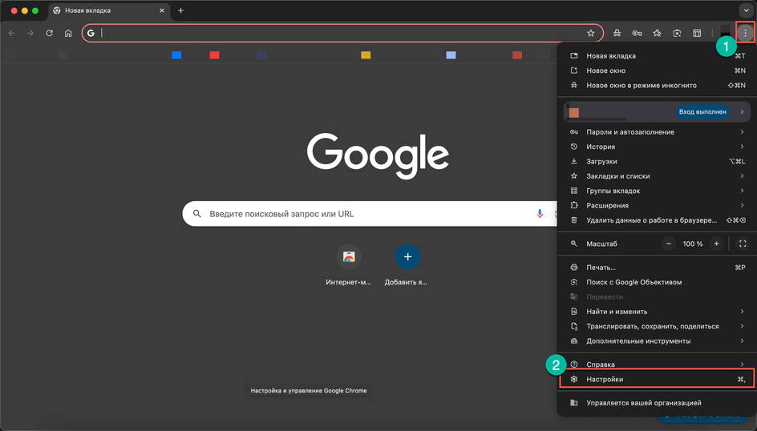Expand "Пароли и автозаполнение" submenu

pos(657,132)
